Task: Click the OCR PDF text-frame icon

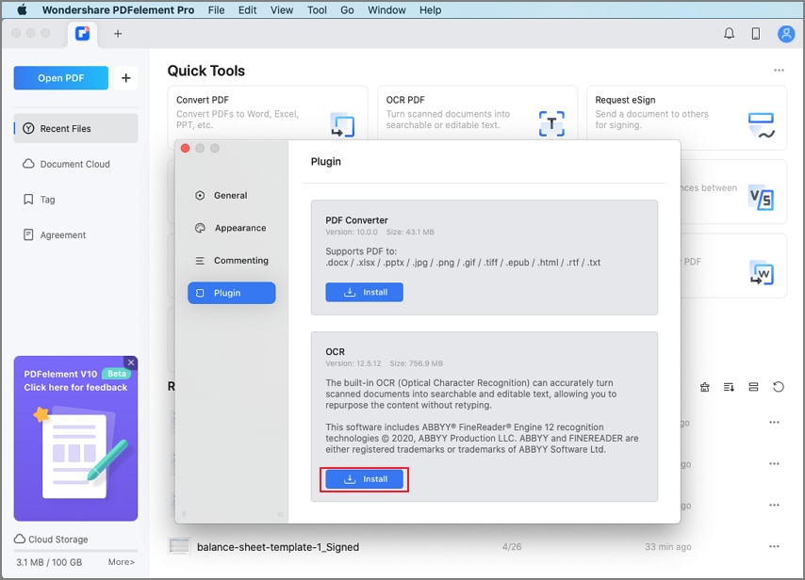Action: pyautogui.click(x=551, y=123)
